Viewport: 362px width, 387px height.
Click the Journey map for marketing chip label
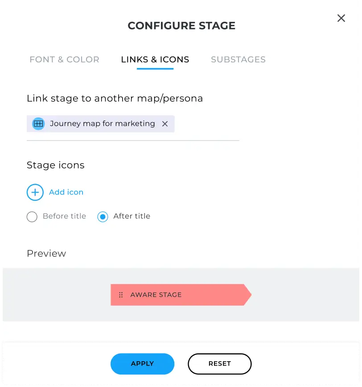click(102, 124)
